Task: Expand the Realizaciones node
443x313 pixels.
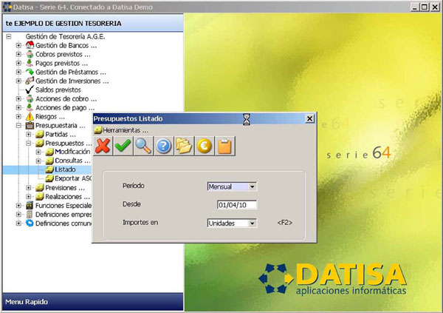Action: point(29,197)
